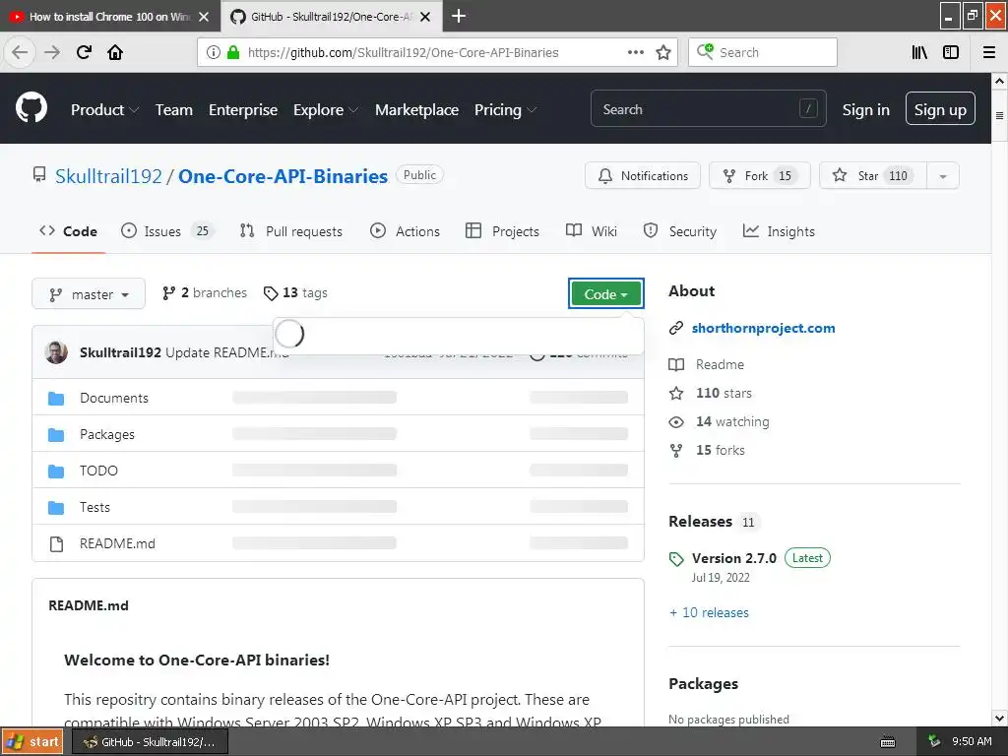This screenshot has width=1008, height=756.
Task: View site information icon in address bar
Action: (x=213, y=52)
